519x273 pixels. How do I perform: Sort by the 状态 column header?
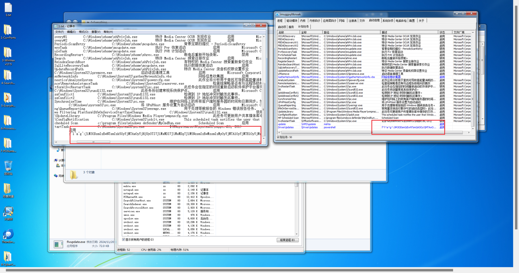coord(446,32)
